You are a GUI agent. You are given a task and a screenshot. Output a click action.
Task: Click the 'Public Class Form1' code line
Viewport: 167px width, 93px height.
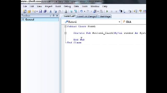point(81,26)
